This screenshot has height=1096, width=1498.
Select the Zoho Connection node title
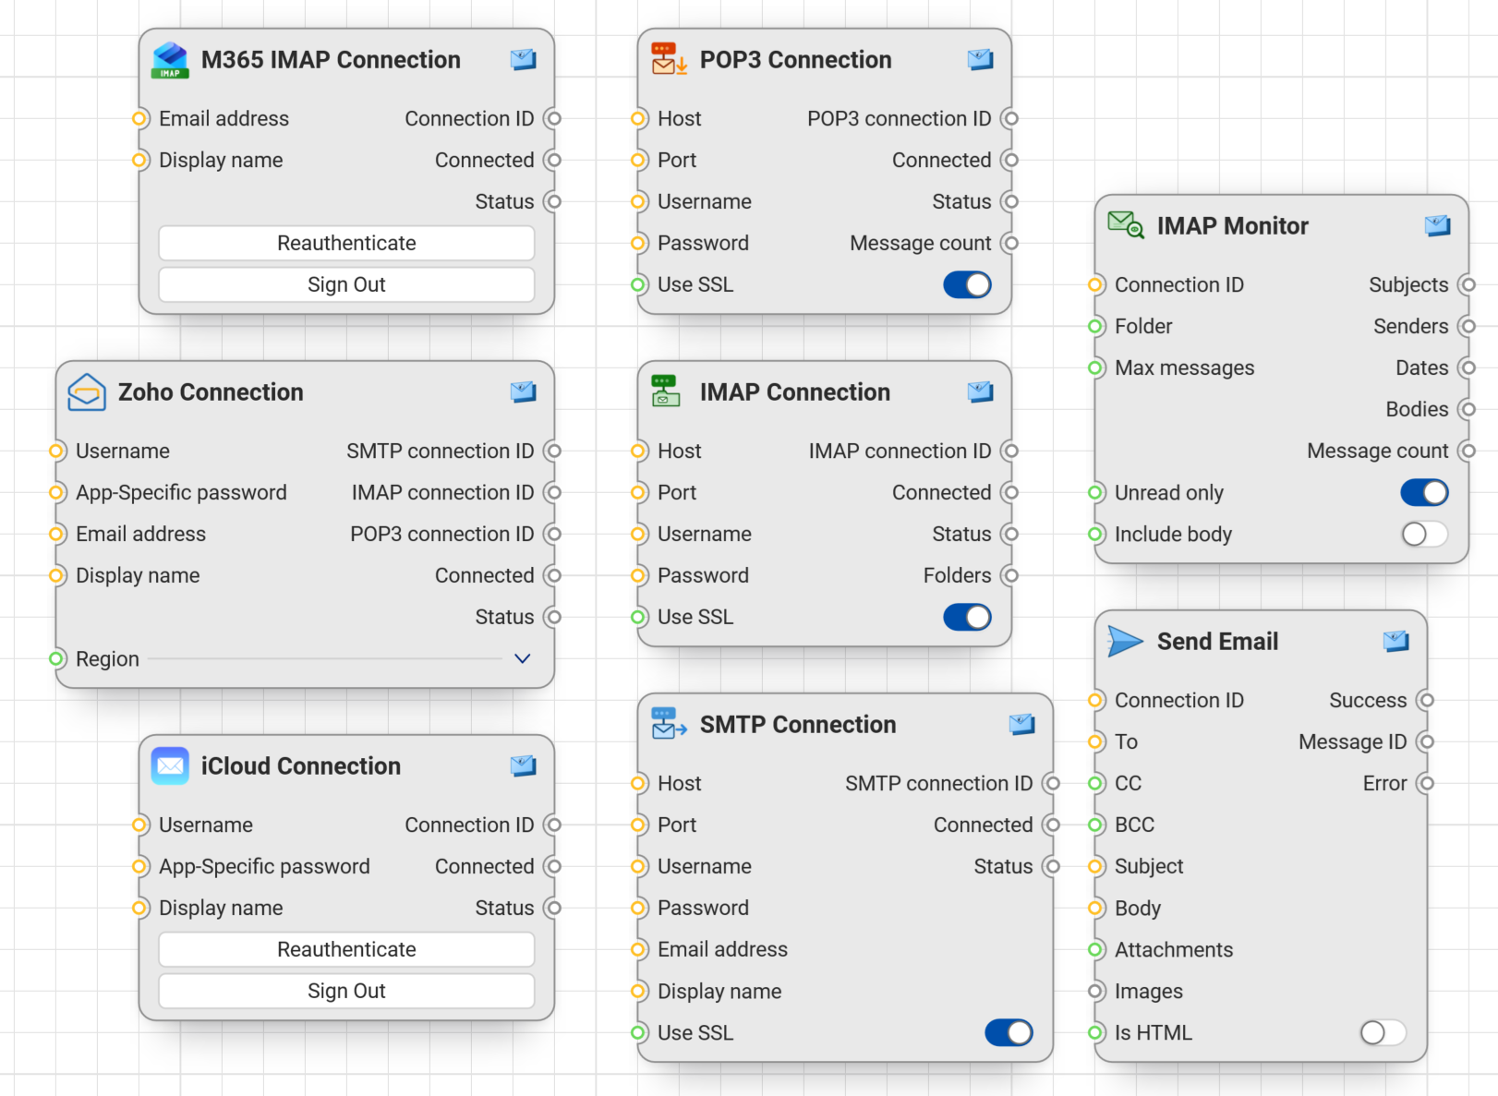tap(211, 392)
